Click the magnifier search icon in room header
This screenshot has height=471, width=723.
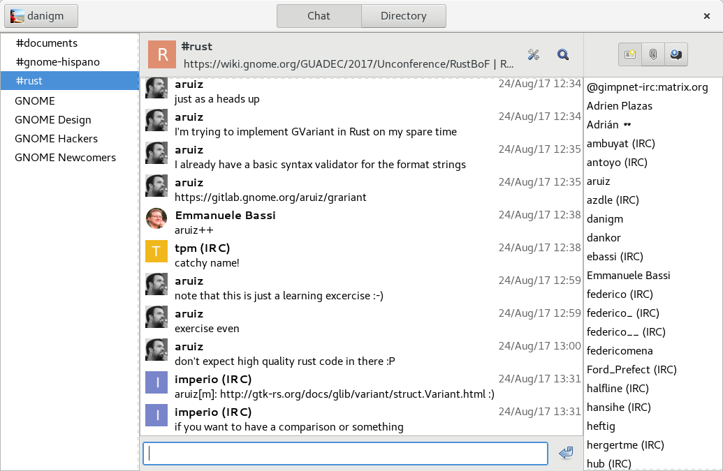[563, 54]
